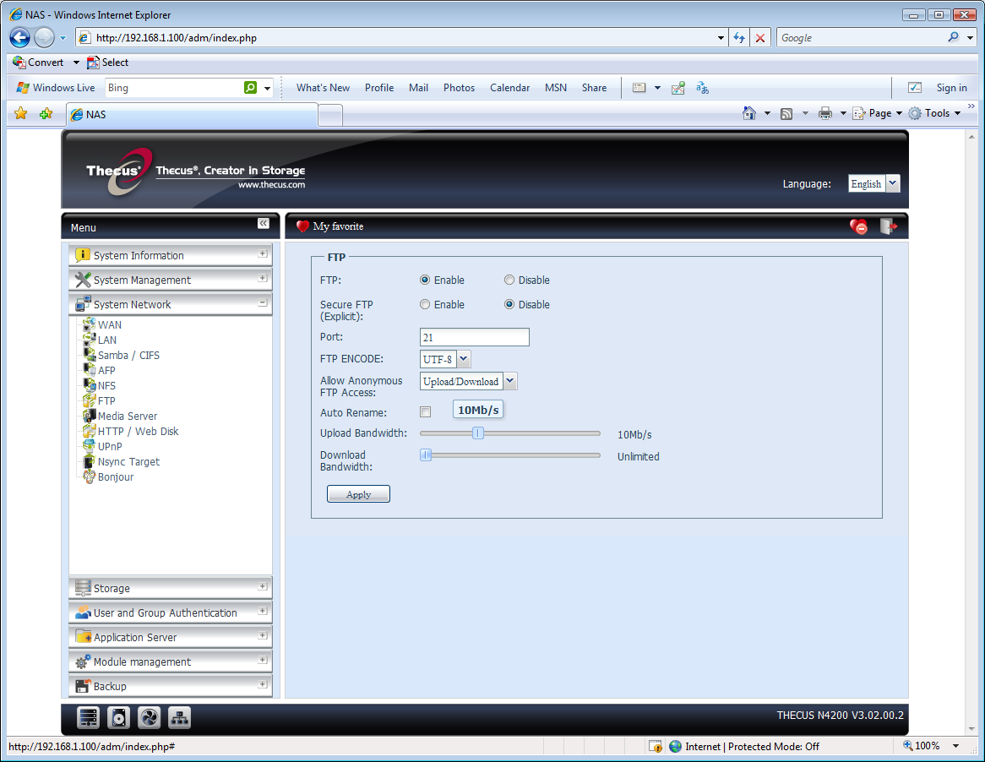Open the FTP ENCODE dropdown

pos(464,359)
